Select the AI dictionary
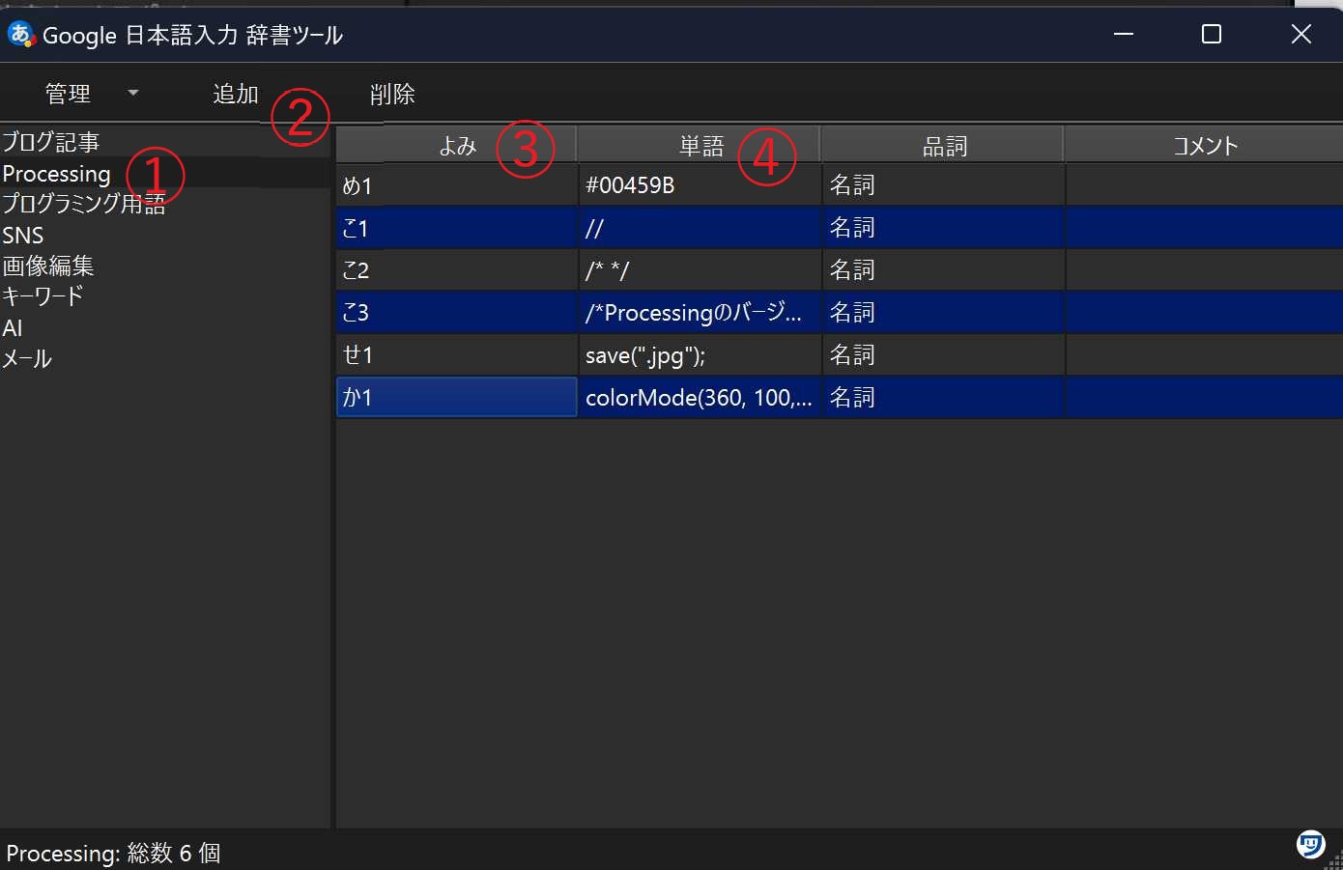 (x=12, y=327)
